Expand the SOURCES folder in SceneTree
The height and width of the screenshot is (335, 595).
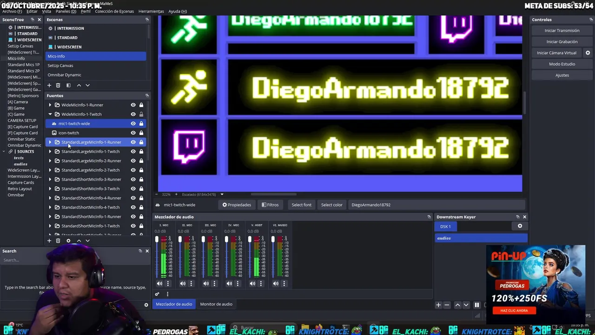tap(4, 151)
